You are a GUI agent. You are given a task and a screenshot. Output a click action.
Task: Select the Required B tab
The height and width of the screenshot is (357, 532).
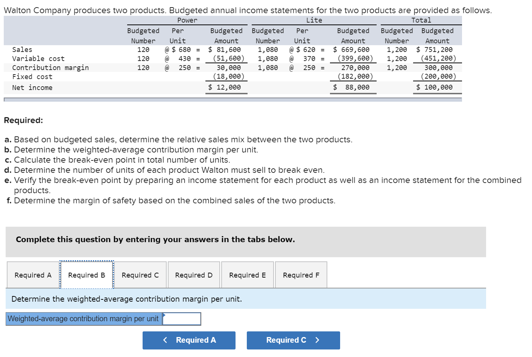[x=87, y=275]
